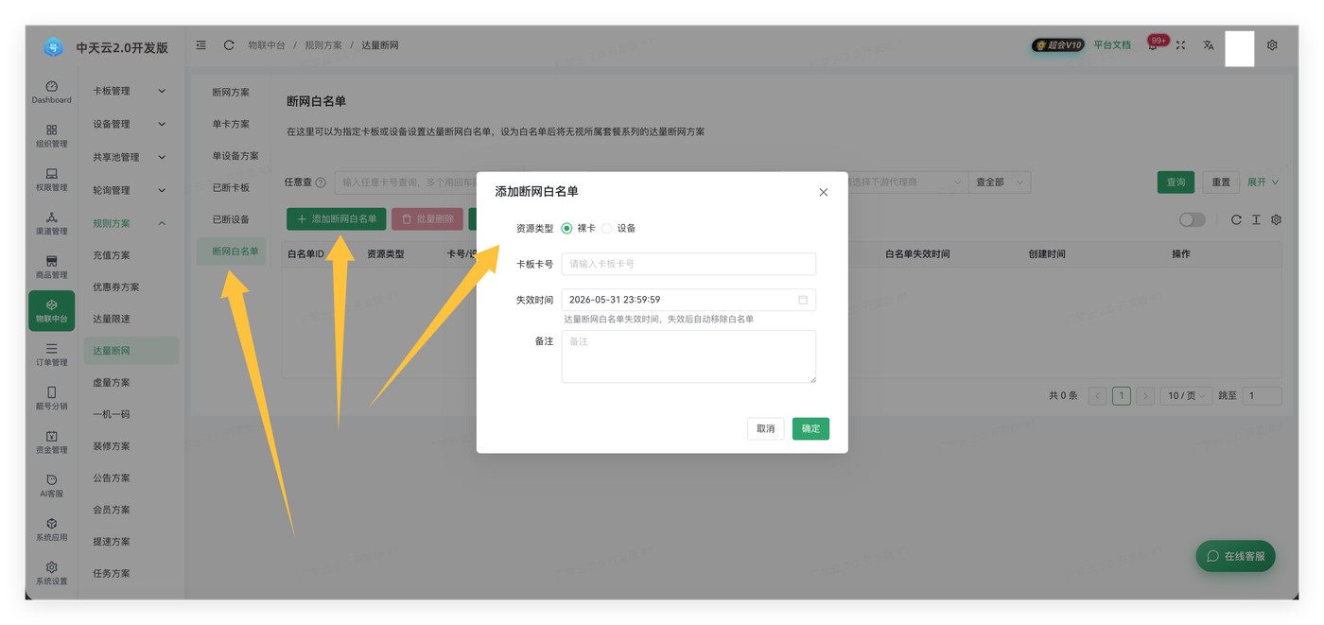Open 在线客服 chat button
Viewport: 1324px width, 625px height.
1235,556
